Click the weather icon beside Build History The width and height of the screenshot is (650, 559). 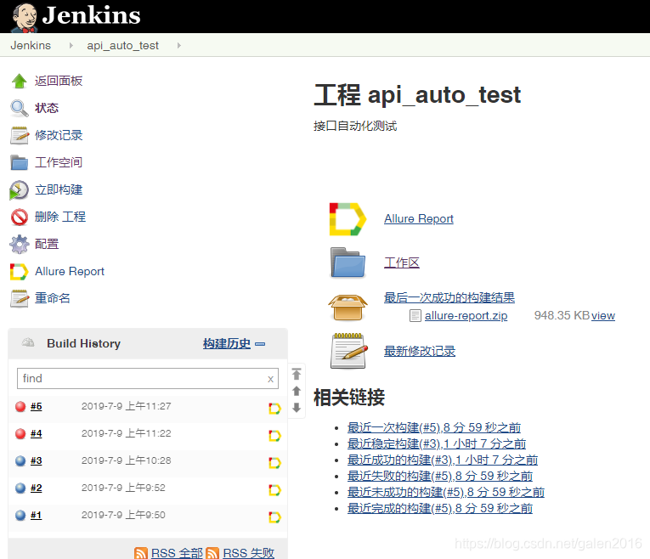[x=28, y=342]
